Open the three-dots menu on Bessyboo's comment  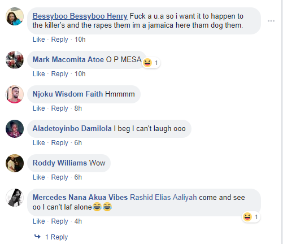[x=271, y=21]
